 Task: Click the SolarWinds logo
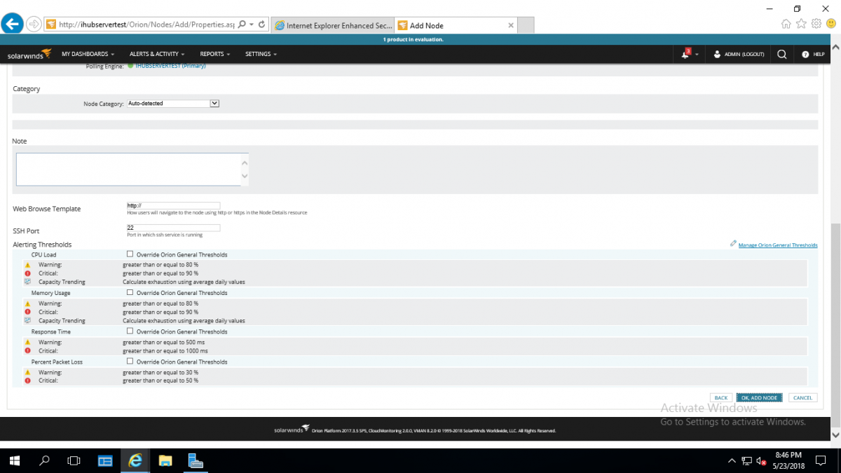click(28, 53)
